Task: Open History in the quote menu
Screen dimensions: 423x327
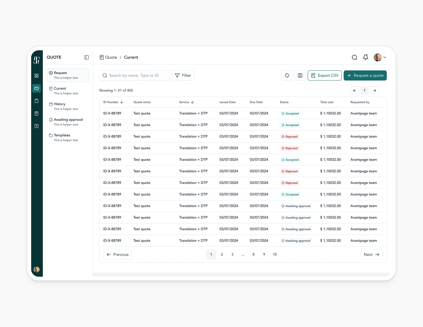Action: coord(59,104)
